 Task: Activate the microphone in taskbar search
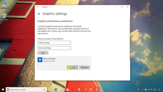coord(44,89)
